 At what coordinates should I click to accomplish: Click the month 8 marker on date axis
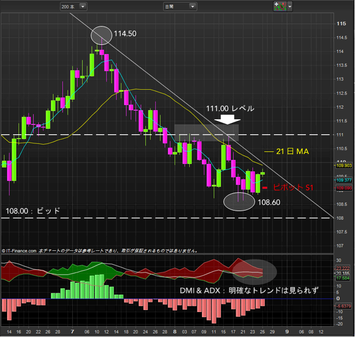coord(174,331)
